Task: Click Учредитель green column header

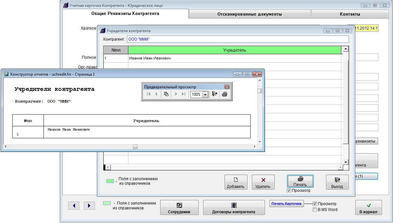Action: pos(234,50)
